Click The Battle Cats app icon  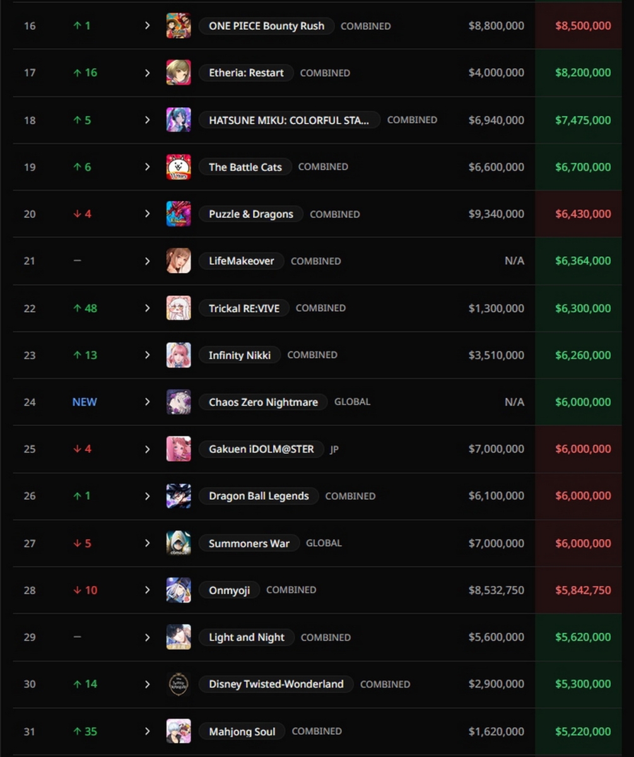179,167
